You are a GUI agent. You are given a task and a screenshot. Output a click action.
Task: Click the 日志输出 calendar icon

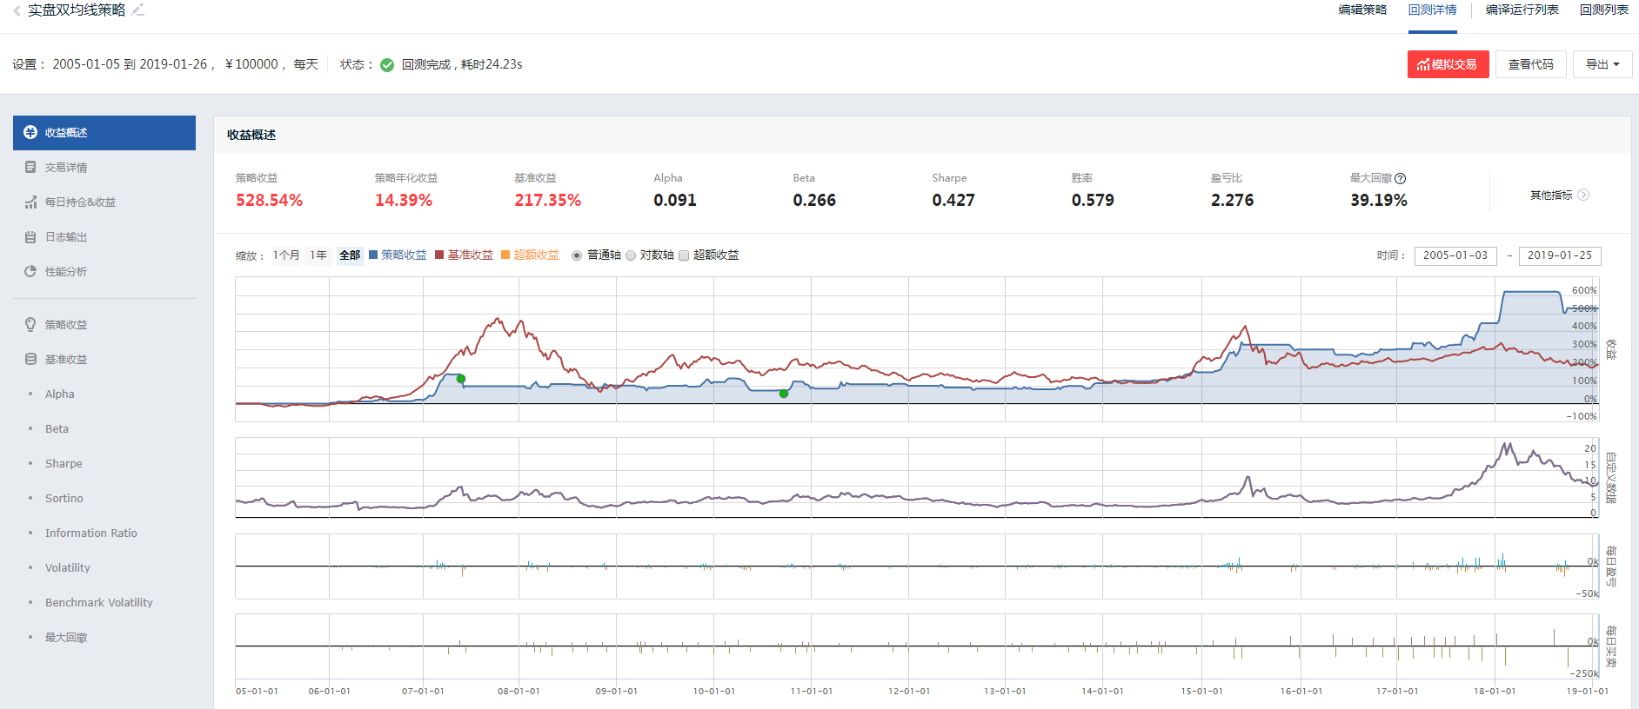[x=30, y=236]
